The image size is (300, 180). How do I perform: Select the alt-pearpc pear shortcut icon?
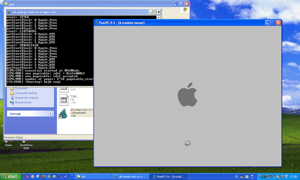pyautogui.click(x=63, y=113)
